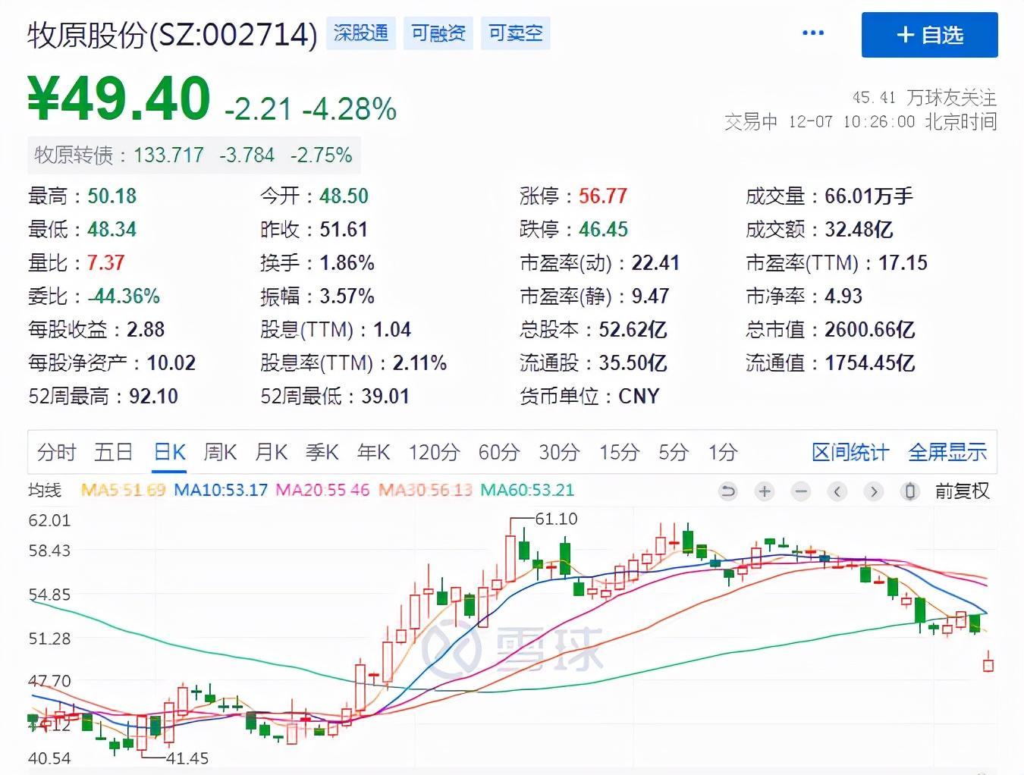Toggle the MA60 moving average legend
Screen dimensions: 1024x775
click(x=527, y=491)
